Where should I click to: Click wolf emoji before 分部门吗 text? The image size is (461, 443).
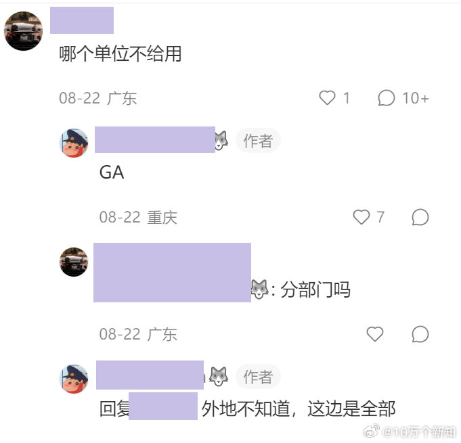[259, 289]
